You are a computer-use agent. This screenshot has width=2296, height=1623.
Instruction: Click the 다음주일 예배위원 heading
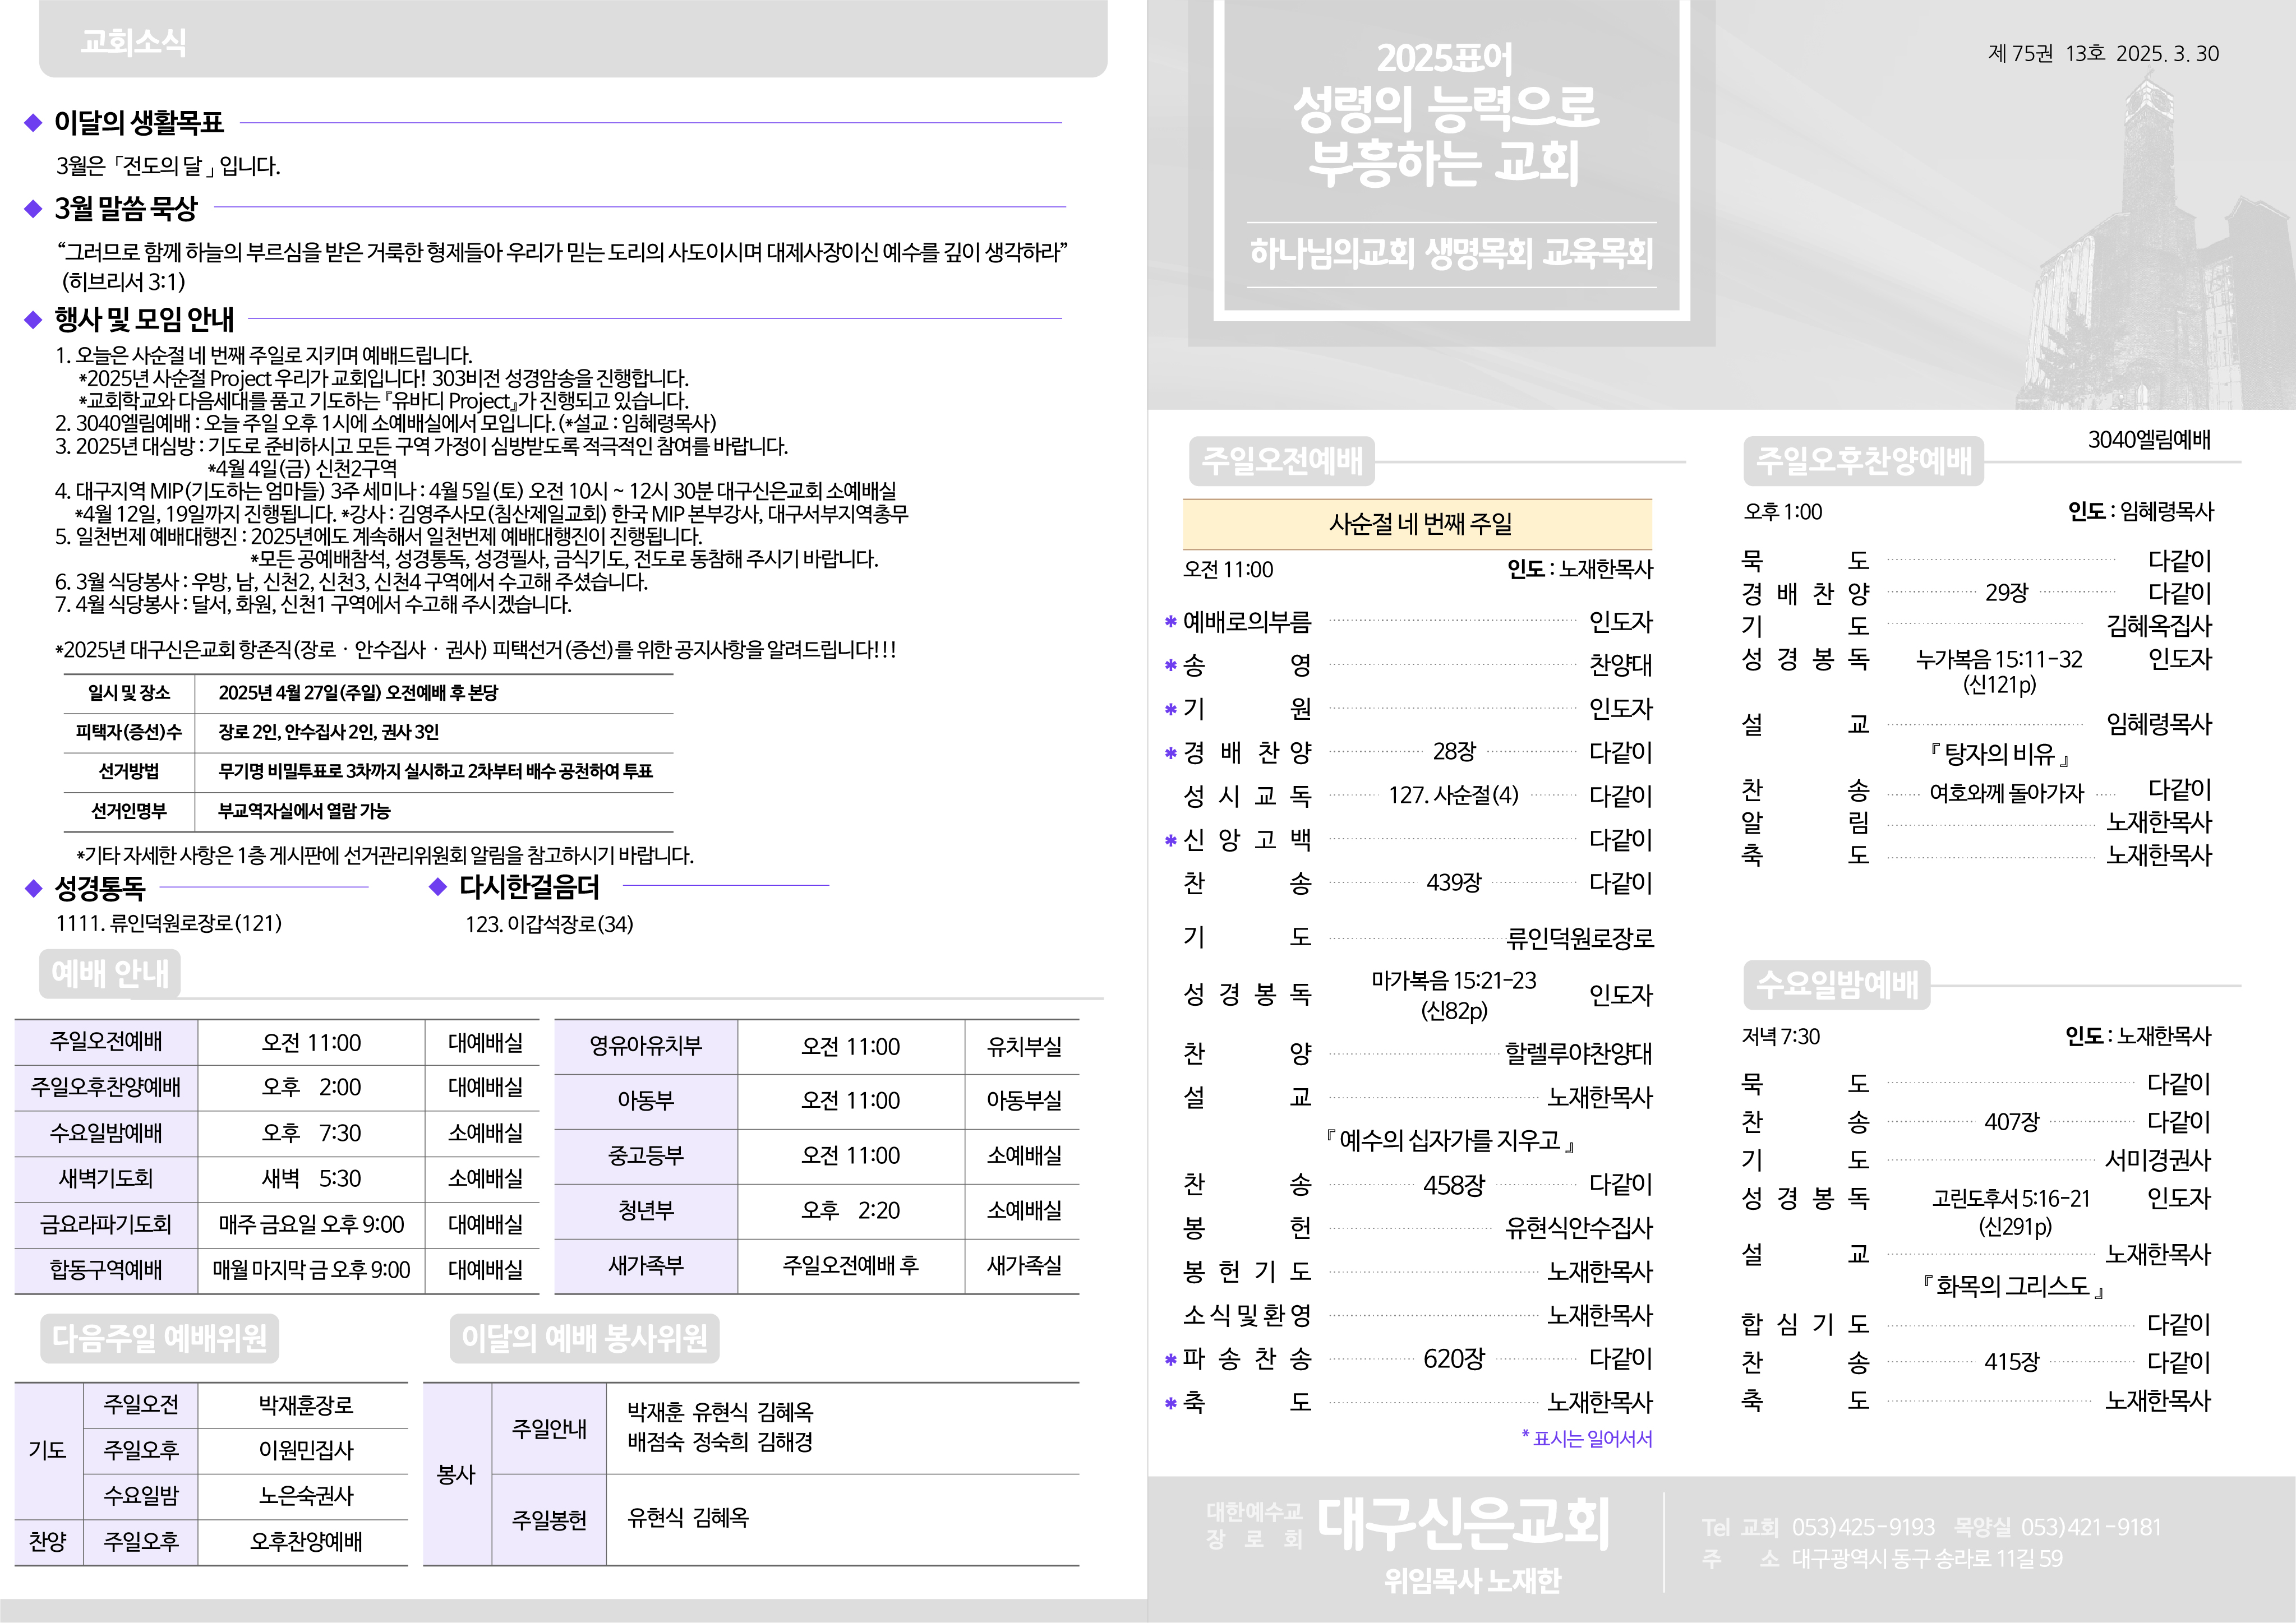click(x=160, y=1338)
